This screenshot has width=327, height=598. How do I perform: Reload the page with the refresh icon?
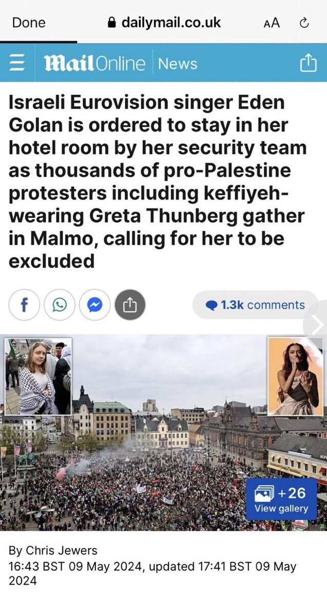click(x=304, y=23)
